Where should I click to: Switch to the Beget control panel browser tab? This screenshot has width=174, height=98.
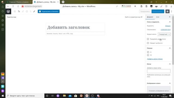coord(19,2)
